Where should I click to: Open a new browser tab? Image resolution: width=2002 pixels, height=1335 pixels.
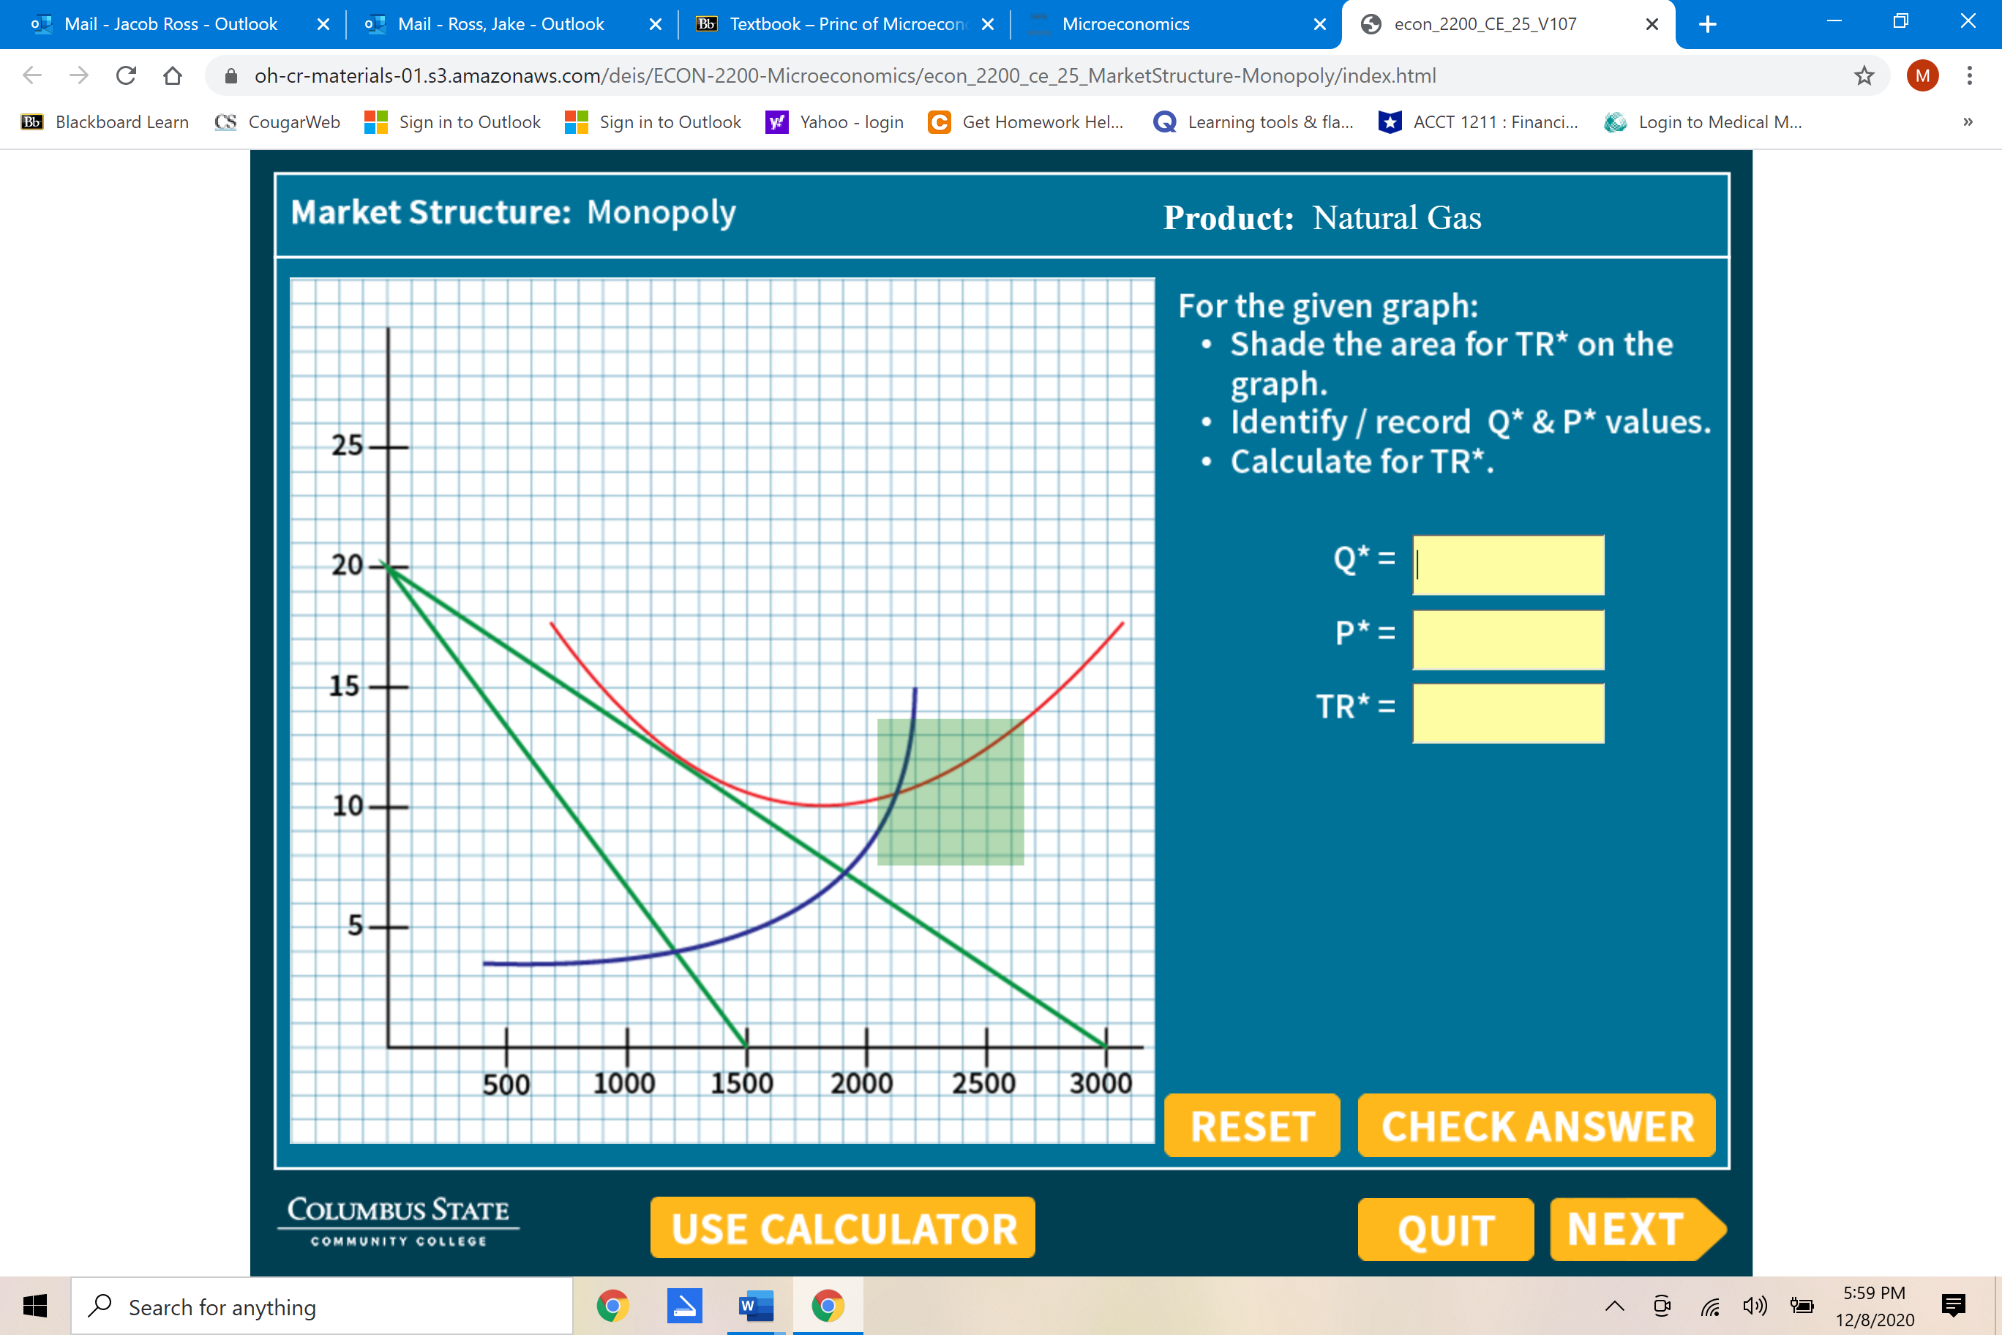(x=1708, y=24)
